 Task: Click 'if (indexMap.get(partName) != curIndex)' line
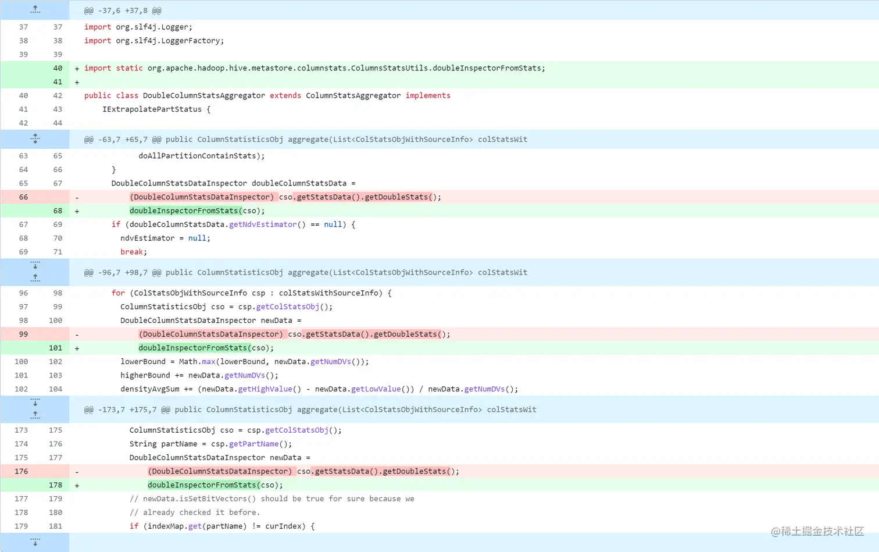tap(222, 526)
